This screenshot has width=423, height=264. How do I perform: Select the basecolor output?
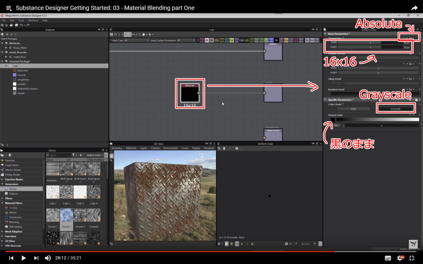22,70
